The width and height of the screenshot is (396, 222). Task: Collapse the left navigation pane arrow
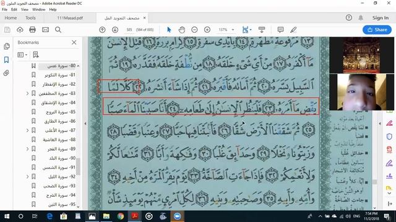pos(85,123)
